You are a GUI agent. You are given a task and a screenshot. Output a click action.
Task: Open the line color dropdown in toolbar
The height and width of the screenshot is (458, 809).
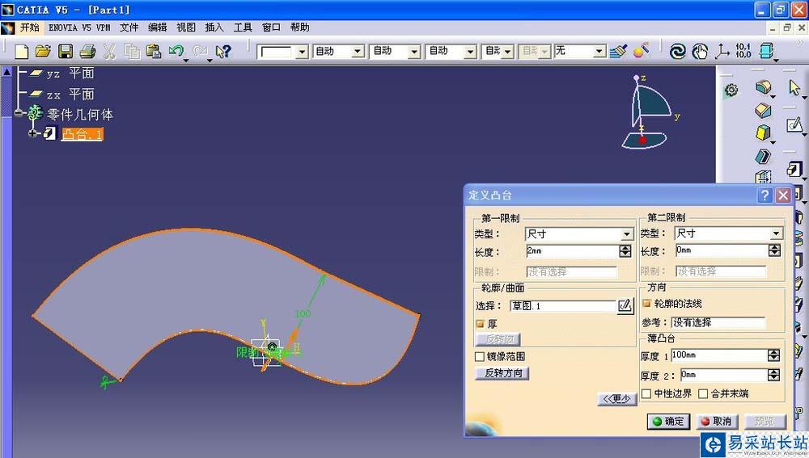coord(303,52)
